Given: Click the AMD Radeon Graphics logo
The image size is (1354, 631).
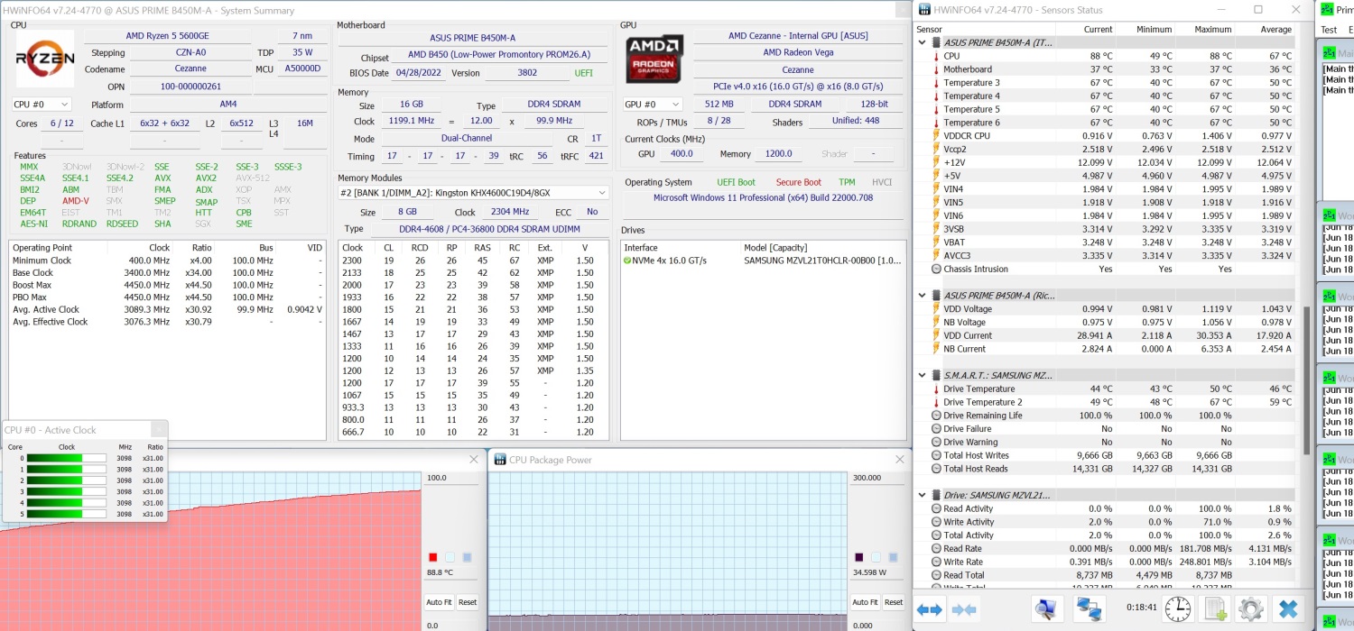Looking at the screenshot, I should [654, 59].
